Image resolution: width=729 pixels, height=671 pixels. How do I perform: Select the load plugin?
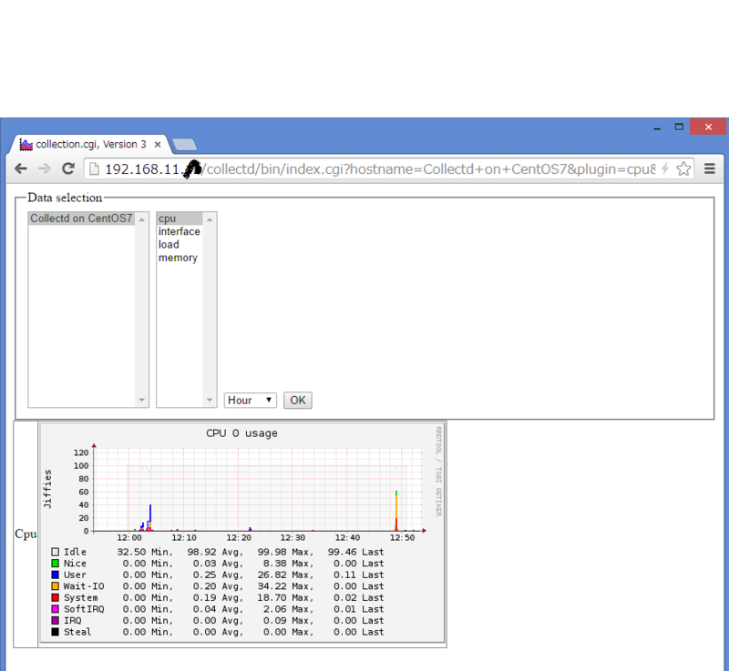(x=180, y=244)
